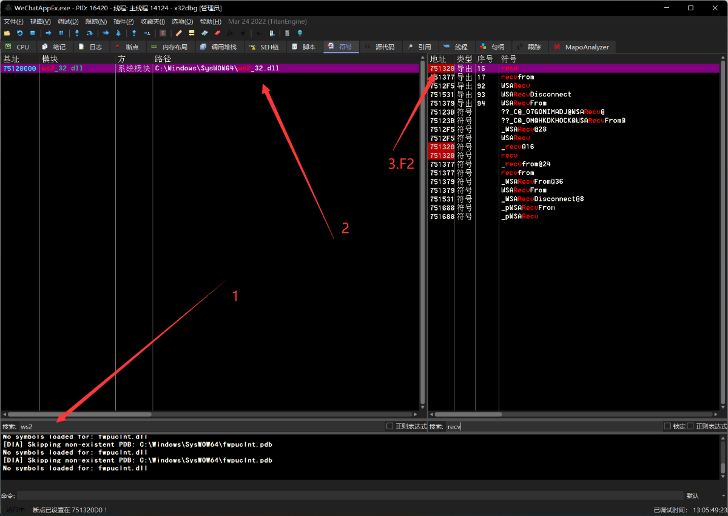Switch to the 线程 tab

(456, 47)
